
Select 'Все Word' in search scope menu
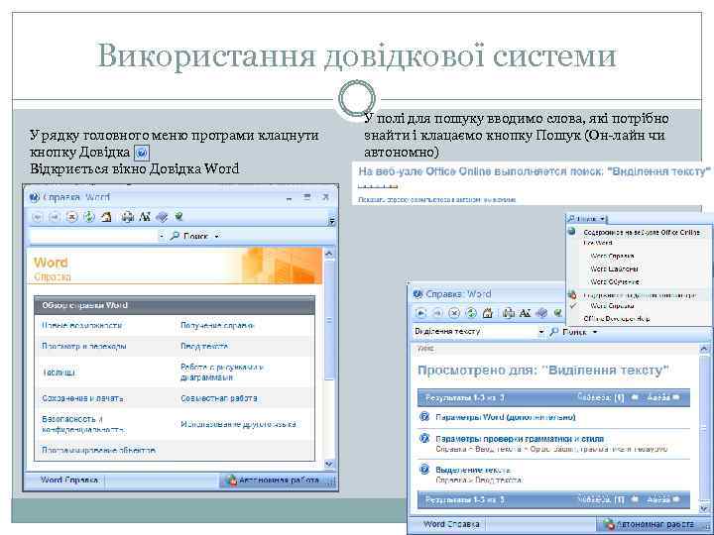click(597, 244)
